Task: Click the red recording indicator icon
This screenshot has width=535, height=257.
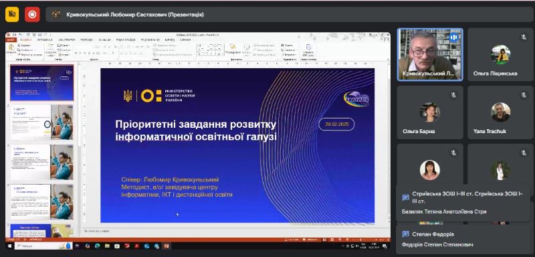Action: [x=32, y=14]
